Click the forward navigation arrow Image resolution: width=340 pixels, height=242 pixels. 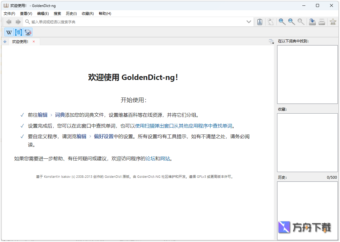click(18, 22)
